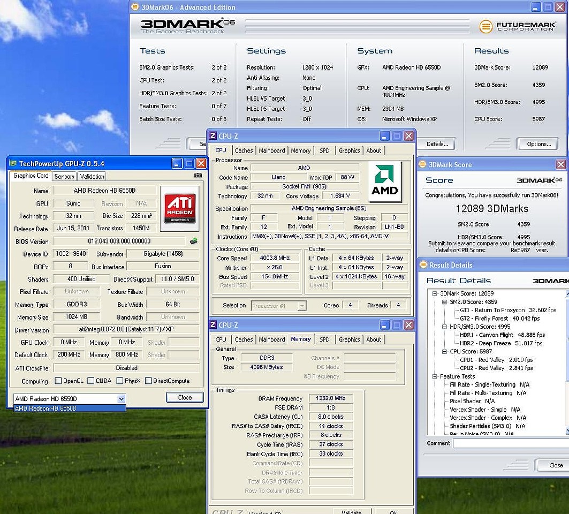The width and height of the screenshot is (569, 514).
Task: Click the 1232.0 MHz DRAM Frequency value
Action: (x=331, y=398)
